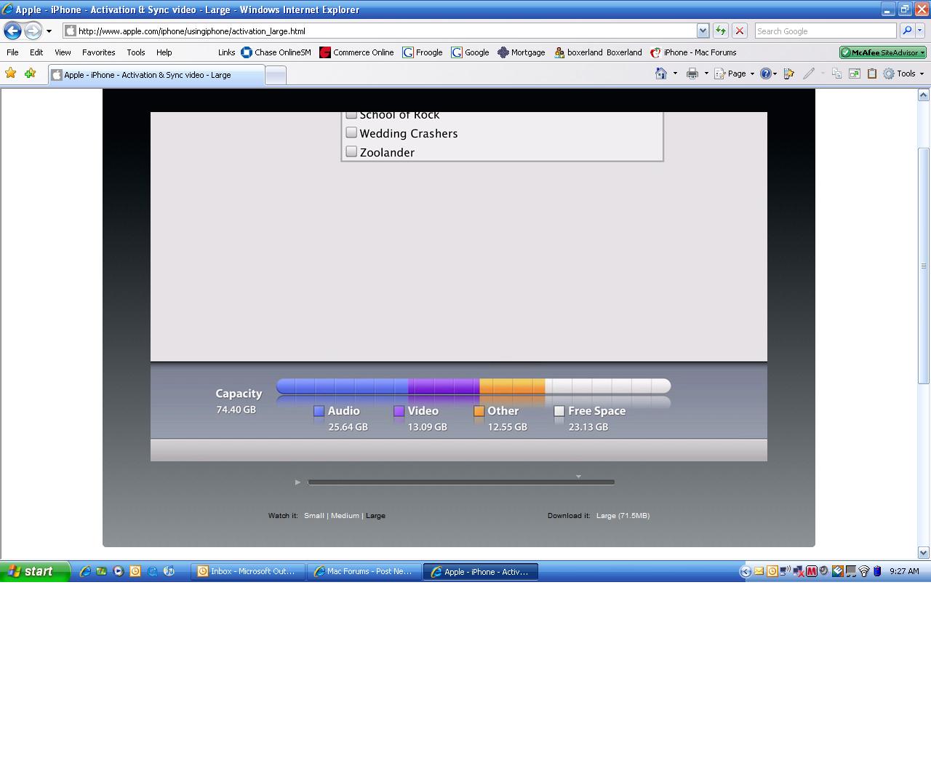Watch the Medium video size
Viewport: 931px width, 764px height.
[x=345, y=515]
